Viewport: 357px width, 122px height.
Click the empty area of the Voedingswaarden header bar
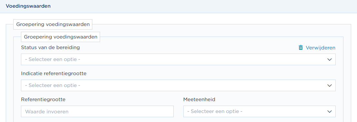203,6
